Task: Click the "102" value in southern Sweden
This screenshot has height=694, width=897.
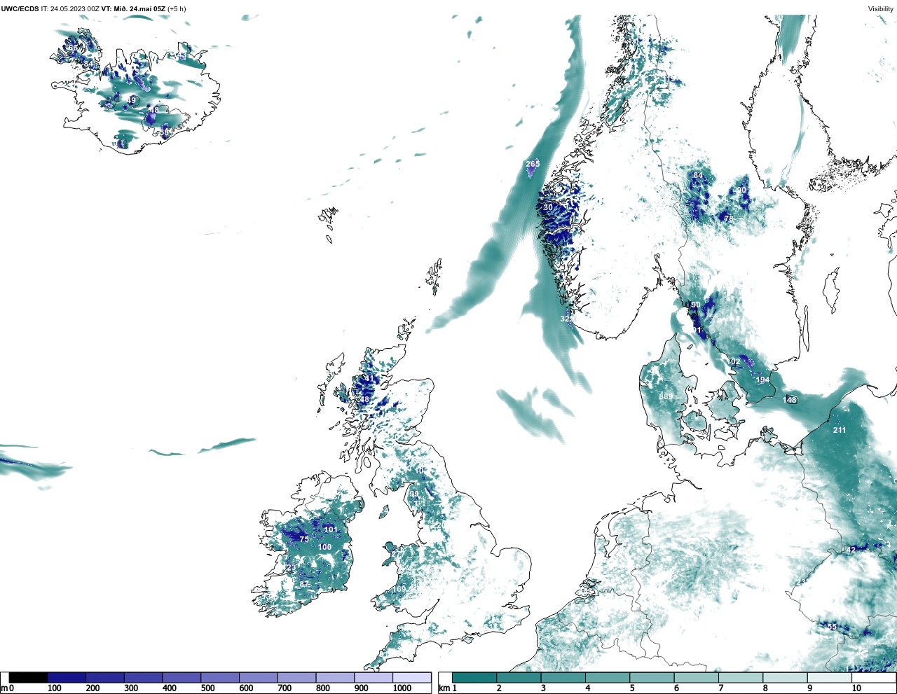Action: point(734,361)
